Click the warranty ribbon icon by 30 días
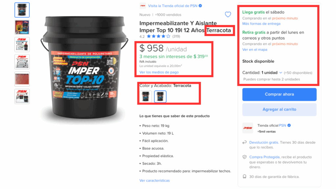The width and height of the screenshot is (336, 189). [244, 177]
